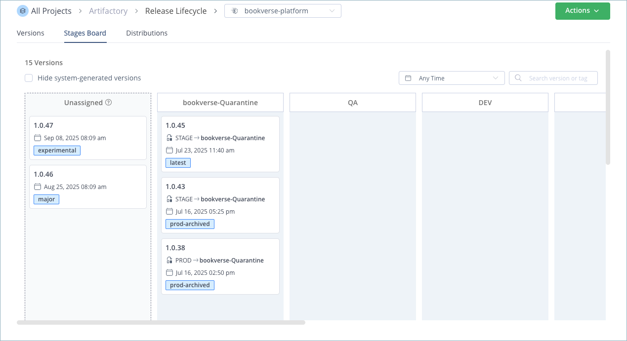Click the vertical scrollbar on the right
The width and height of the screenshot is (627, 341).
click(608, 107)
